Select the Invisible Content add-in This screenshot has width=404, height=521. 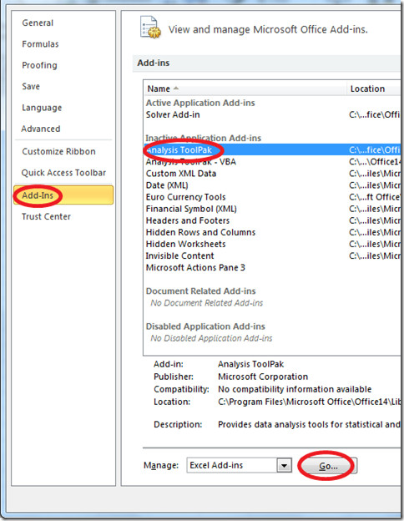272,255
